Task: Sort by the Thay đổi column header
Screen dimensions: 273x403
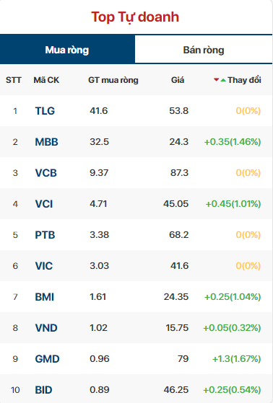Action: pos(244,80)
